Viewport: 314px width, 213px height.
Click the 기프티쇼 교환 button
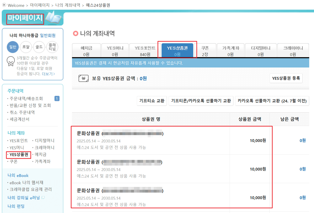(152, 101)
